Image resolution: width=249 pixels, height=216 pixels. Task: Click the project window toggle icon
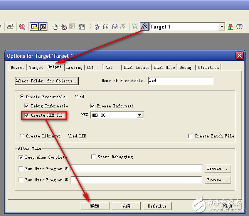tap(34, 27)
